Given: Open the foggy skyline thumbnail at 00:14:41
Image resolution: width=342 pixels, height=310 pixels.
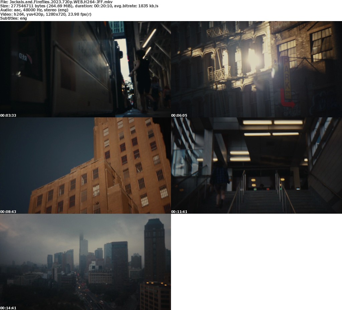Looking at the screenshot, I should click(x=85, y=262).
